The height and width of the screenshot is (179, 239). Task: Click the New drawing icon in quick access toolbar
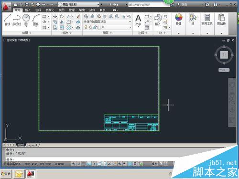pos(16,5)
